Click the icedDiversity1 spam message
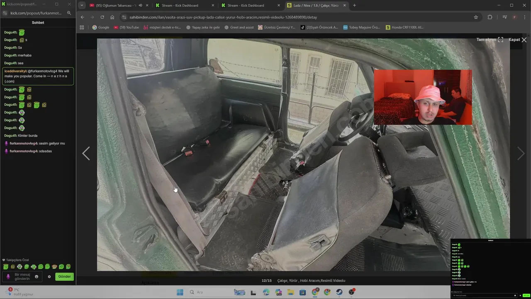531x299 pixels. (x=38, y=76)
